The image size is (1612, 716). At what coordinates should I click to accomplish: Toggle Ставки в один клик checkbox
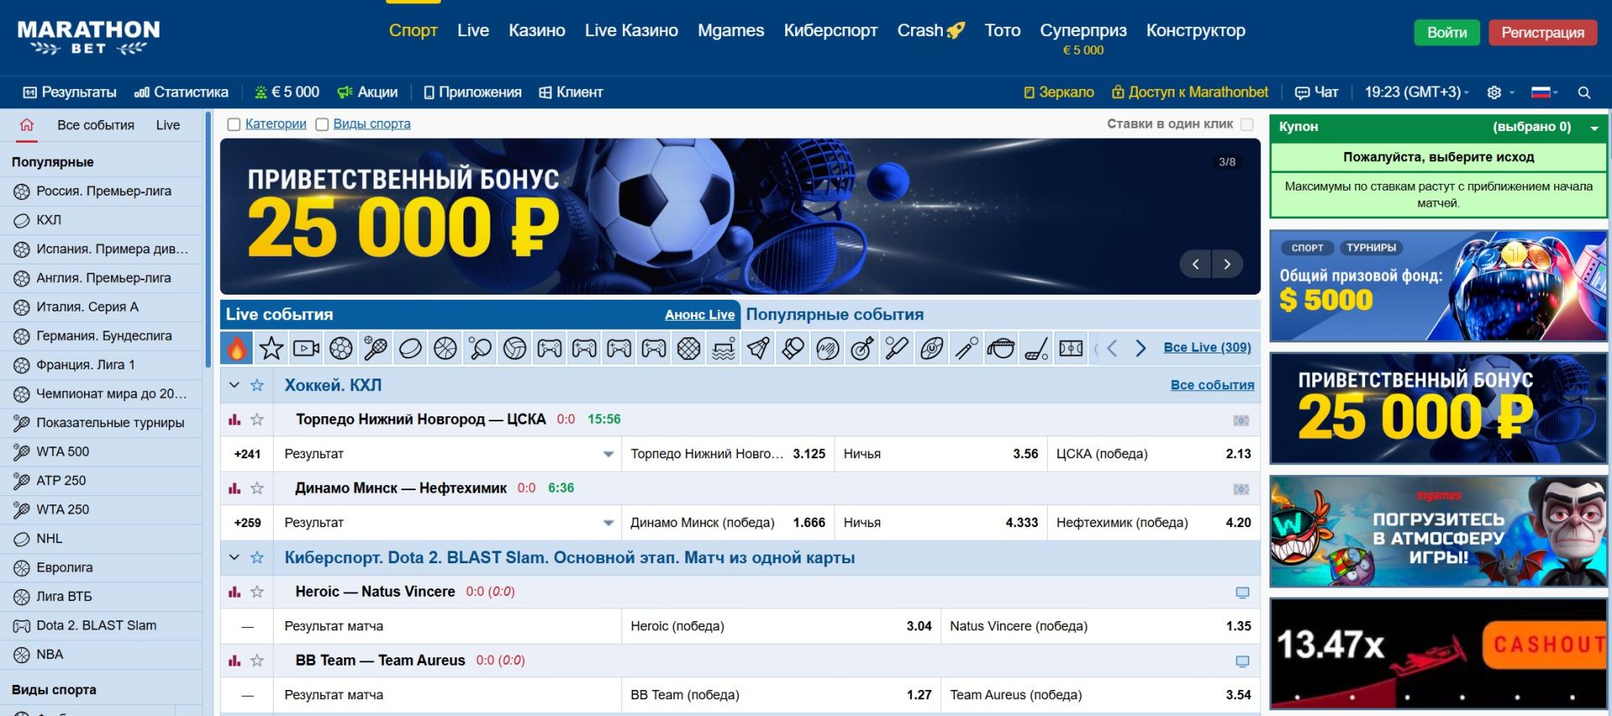[x=1247, y=124]
